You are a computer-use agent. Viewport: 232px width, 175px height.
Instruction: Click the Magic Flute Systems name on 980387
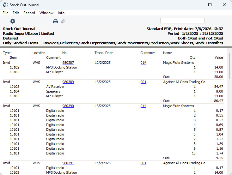pos(179,63)
